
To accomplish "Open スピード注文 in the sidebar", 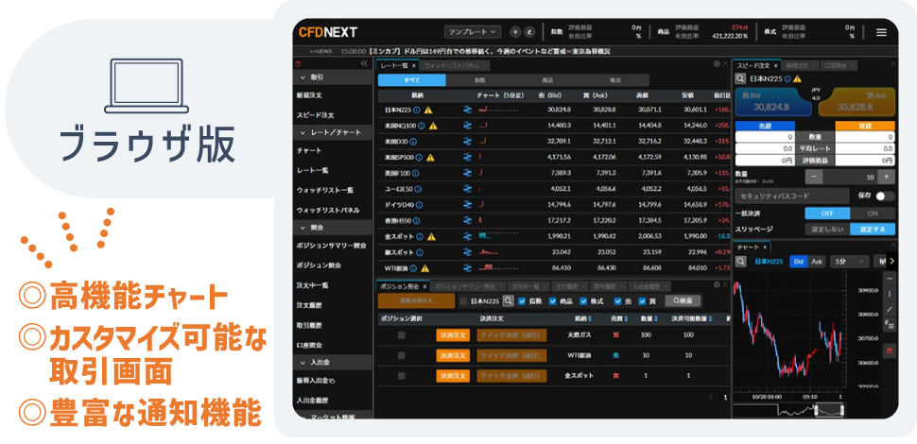I will pos(315,115).
